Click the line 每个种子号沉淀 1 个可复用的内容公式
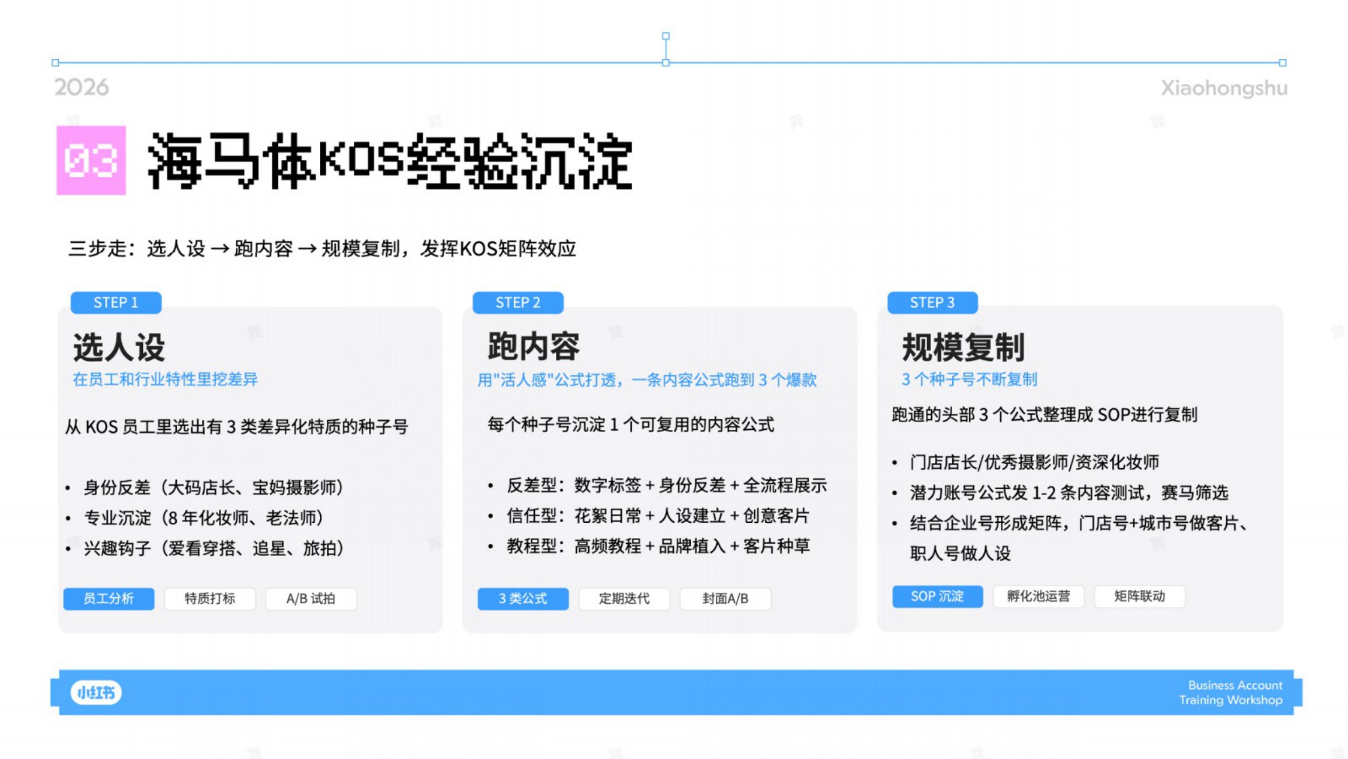The width and height of the screenshot is (1348, 759). coord(631,425)
